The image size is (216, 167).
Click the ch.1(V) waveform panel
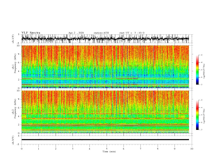tap(107, 39)
